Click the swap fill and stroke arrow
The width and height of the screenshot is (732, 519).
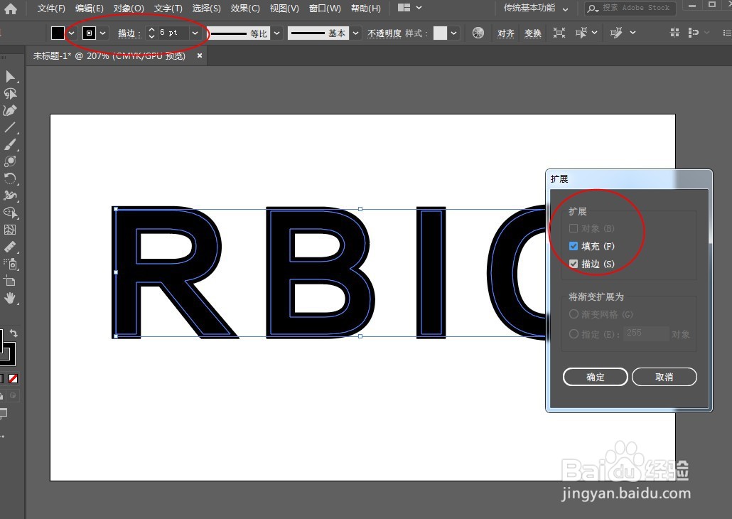(x=14, y=333)
